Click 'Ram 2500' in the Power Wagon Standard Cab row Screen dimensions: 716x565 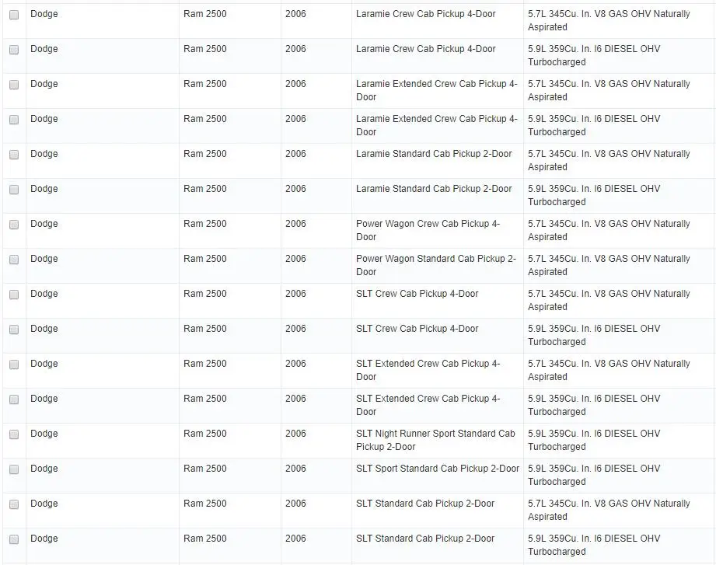coord(205,259)
